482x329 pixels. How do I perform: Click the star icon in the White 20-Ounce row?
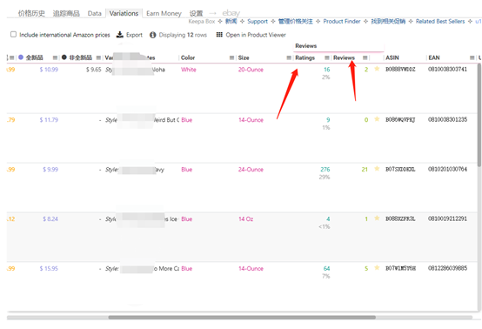point(377,69)
